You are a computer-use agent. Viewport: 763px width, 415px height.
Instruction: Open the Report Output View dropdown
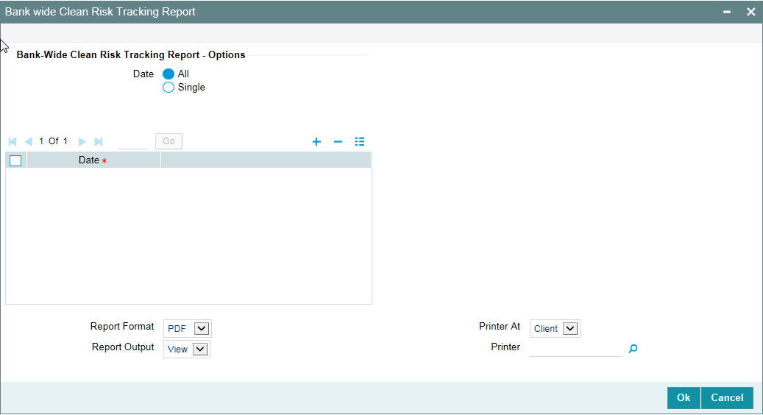tap(186, 349)
